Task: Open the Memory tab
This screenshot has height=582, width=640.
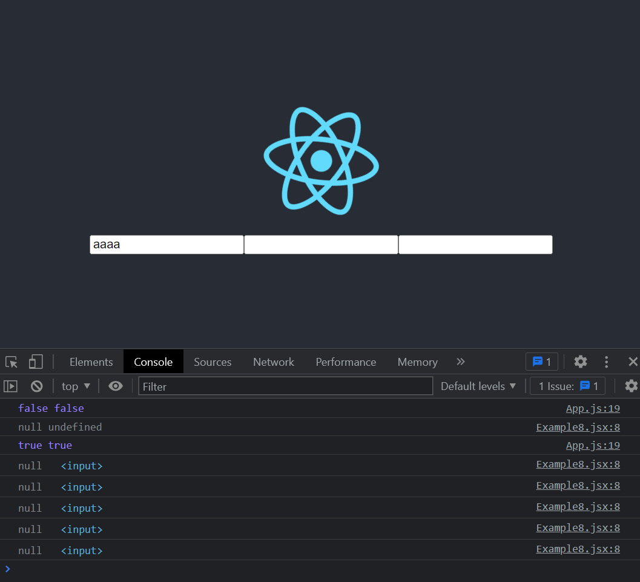Action: [x=418, y=362]
